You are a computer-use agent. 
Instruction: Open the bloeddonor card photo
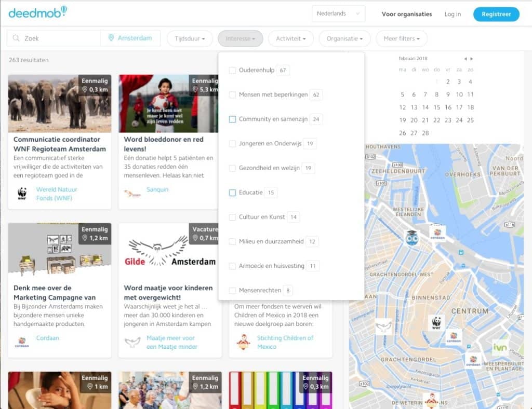[x=168, y=103]
